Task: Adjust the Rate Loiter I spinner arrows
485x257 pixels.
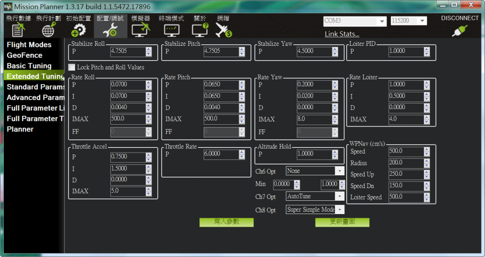Action: (x=427, y=96)
